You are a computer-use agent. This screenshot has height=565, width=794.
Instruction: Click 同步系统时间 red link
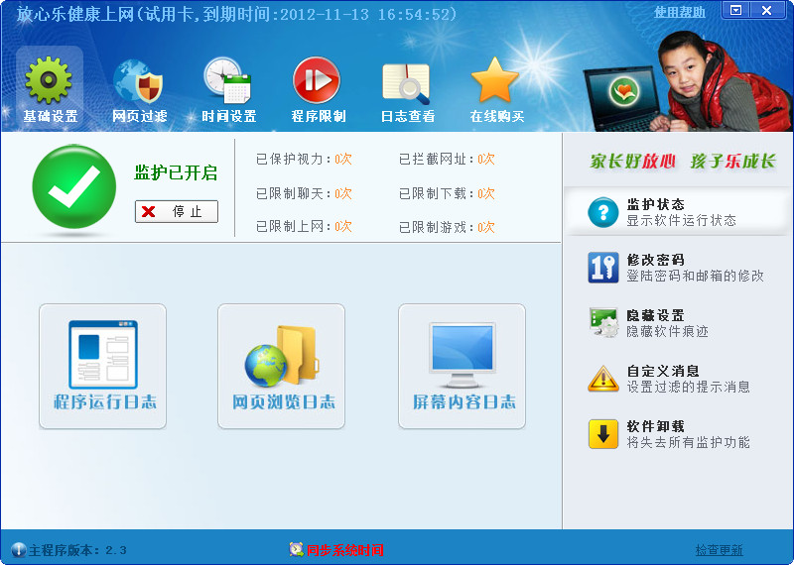[x=344, y=550]
